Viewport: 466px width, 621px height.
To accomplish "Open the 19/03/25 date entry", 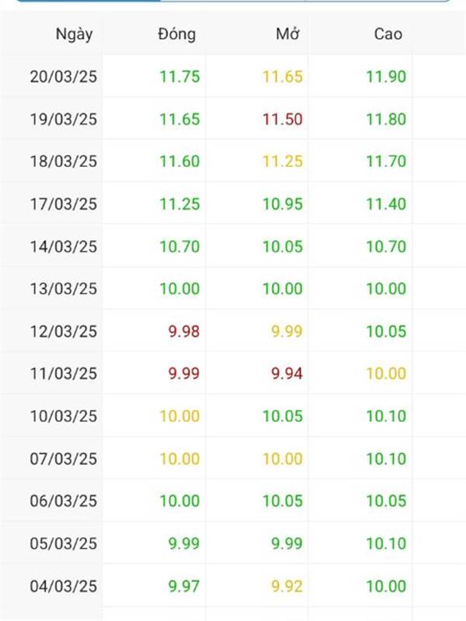I will click(x=64, y=120).
